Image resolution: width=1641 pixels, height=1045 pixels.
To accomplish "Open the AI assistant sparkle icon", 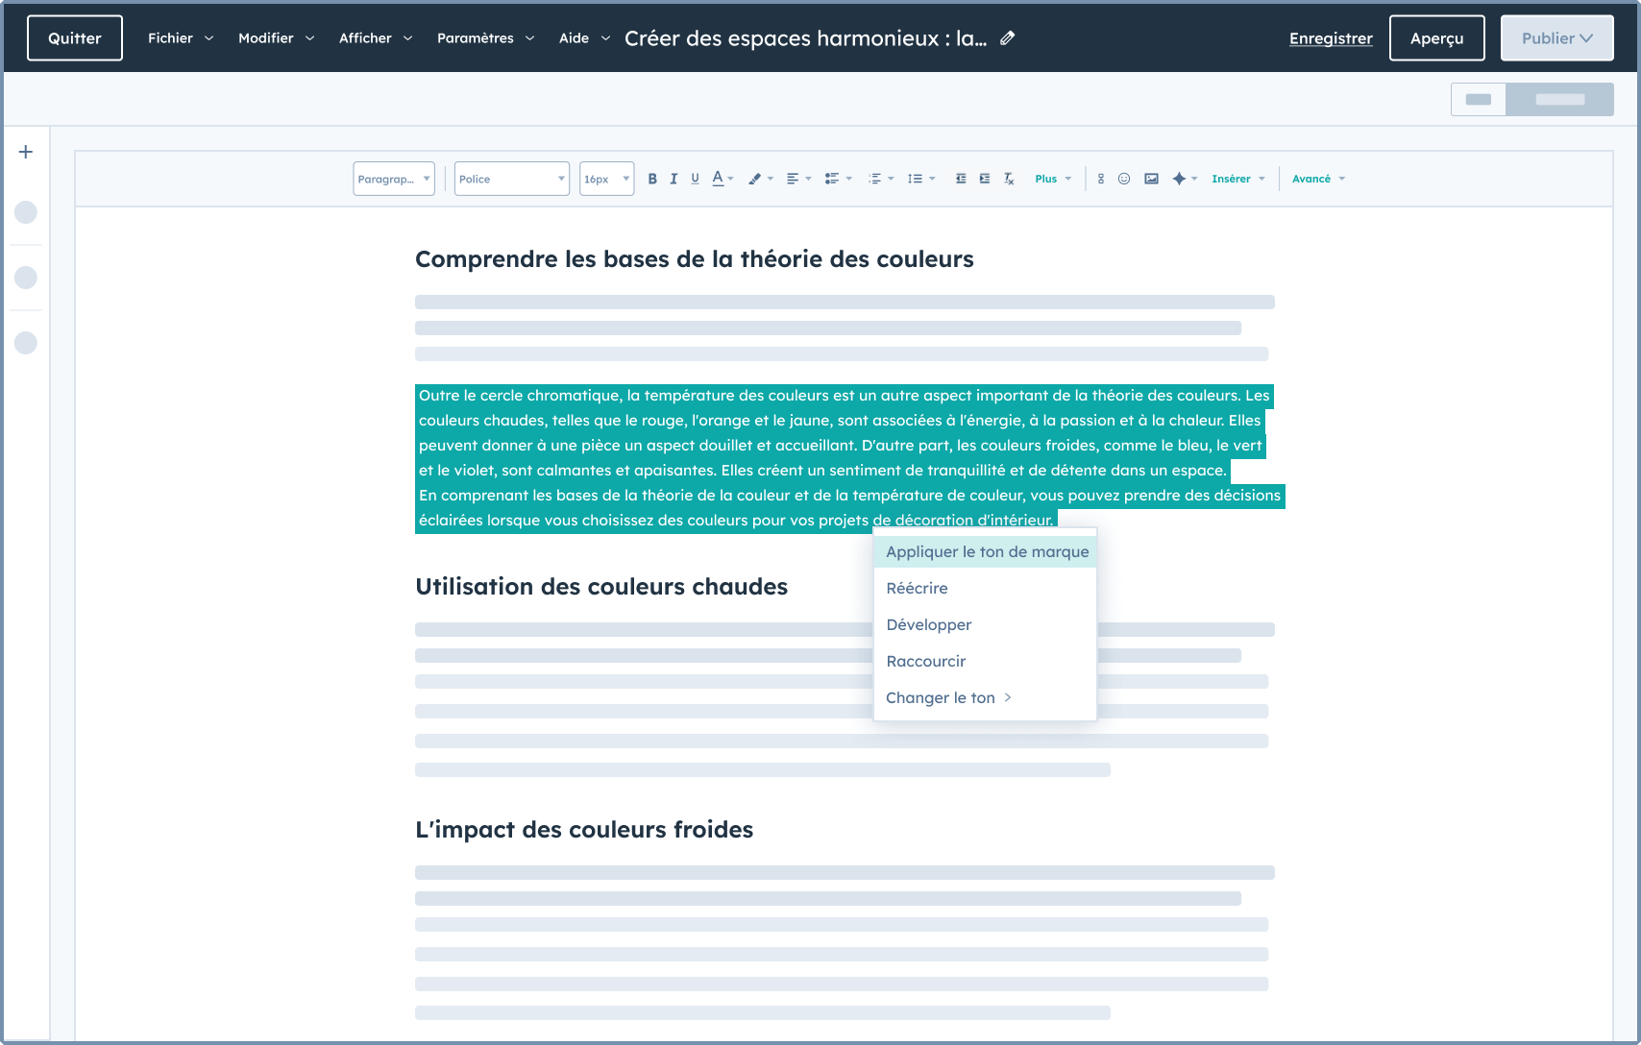I will pyautogui.click(x=1179, y=179).
